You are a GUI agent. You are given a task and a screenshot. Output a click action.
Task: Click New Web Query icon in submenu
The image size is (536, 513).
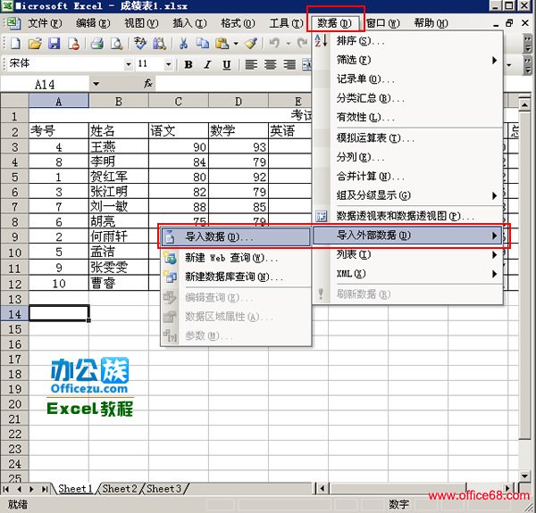(170, 258)
